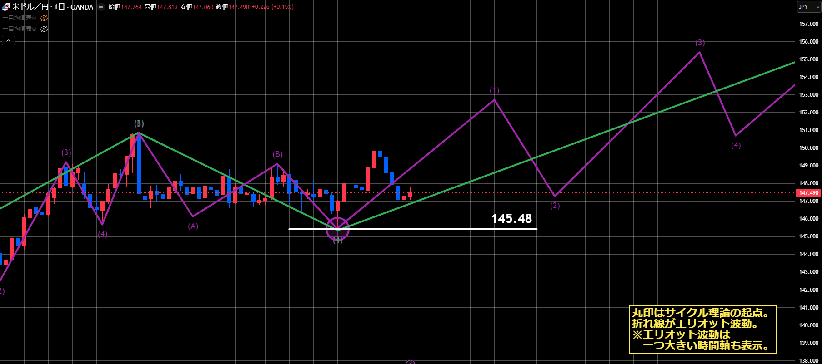Show second Ichimoku indicator via gray eye icon
822x364 pixels.
click(44, 29)
